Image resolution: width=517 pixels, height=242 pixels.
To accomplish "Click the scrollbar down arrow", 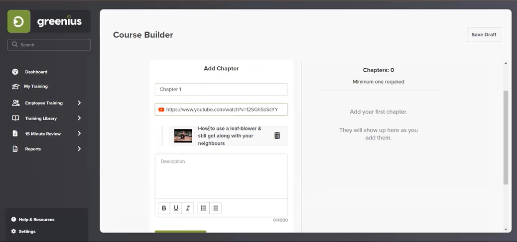I will (506, 230).
